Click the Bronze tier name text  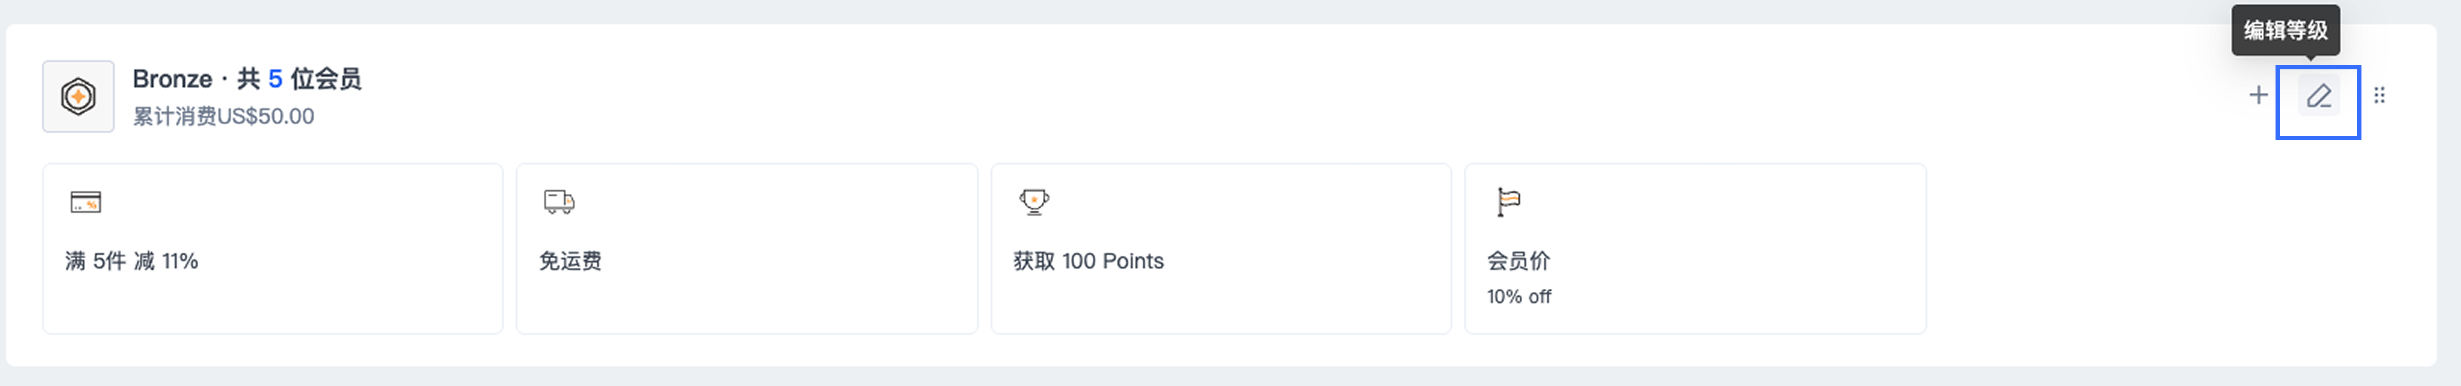pyautogui.click(x=172, y=78)
